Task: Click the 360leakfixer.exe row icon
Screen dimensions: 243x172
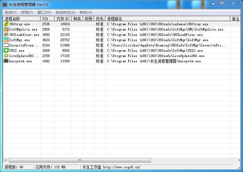Action: pyautogui.click(x=6, y=34)
